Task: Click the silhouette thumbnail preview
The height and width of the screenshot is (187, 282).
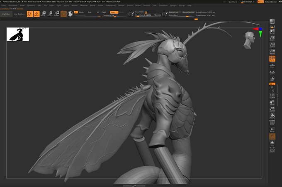Action: click(17, 34)
